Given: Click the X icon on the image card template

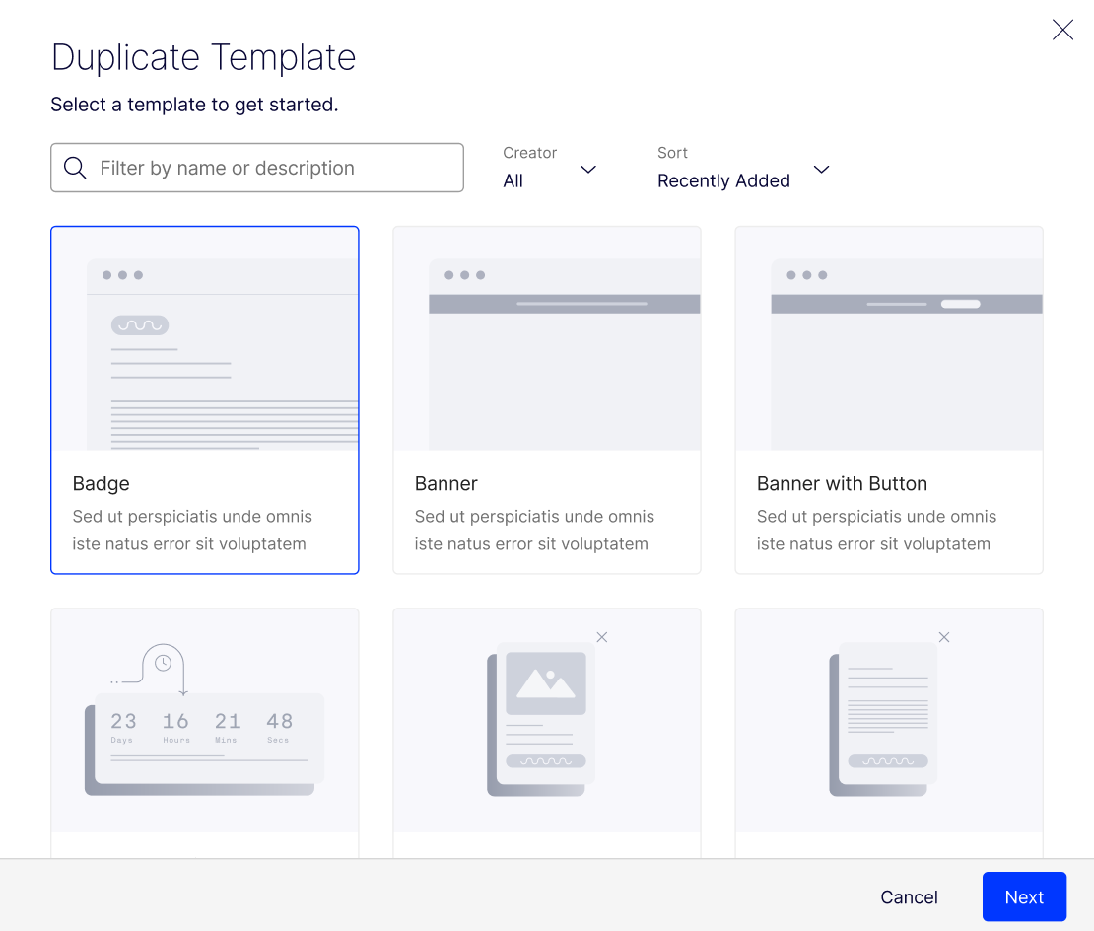Looking at the screenshot, I should (x=602, y=637).
